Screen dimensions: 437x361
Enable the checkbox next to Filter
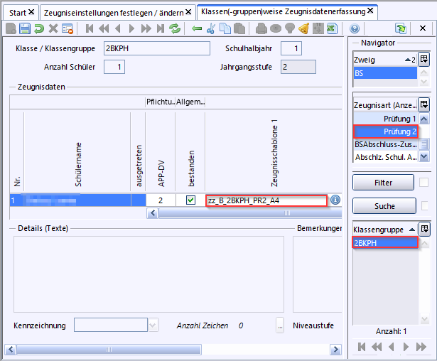click(423, 183)
